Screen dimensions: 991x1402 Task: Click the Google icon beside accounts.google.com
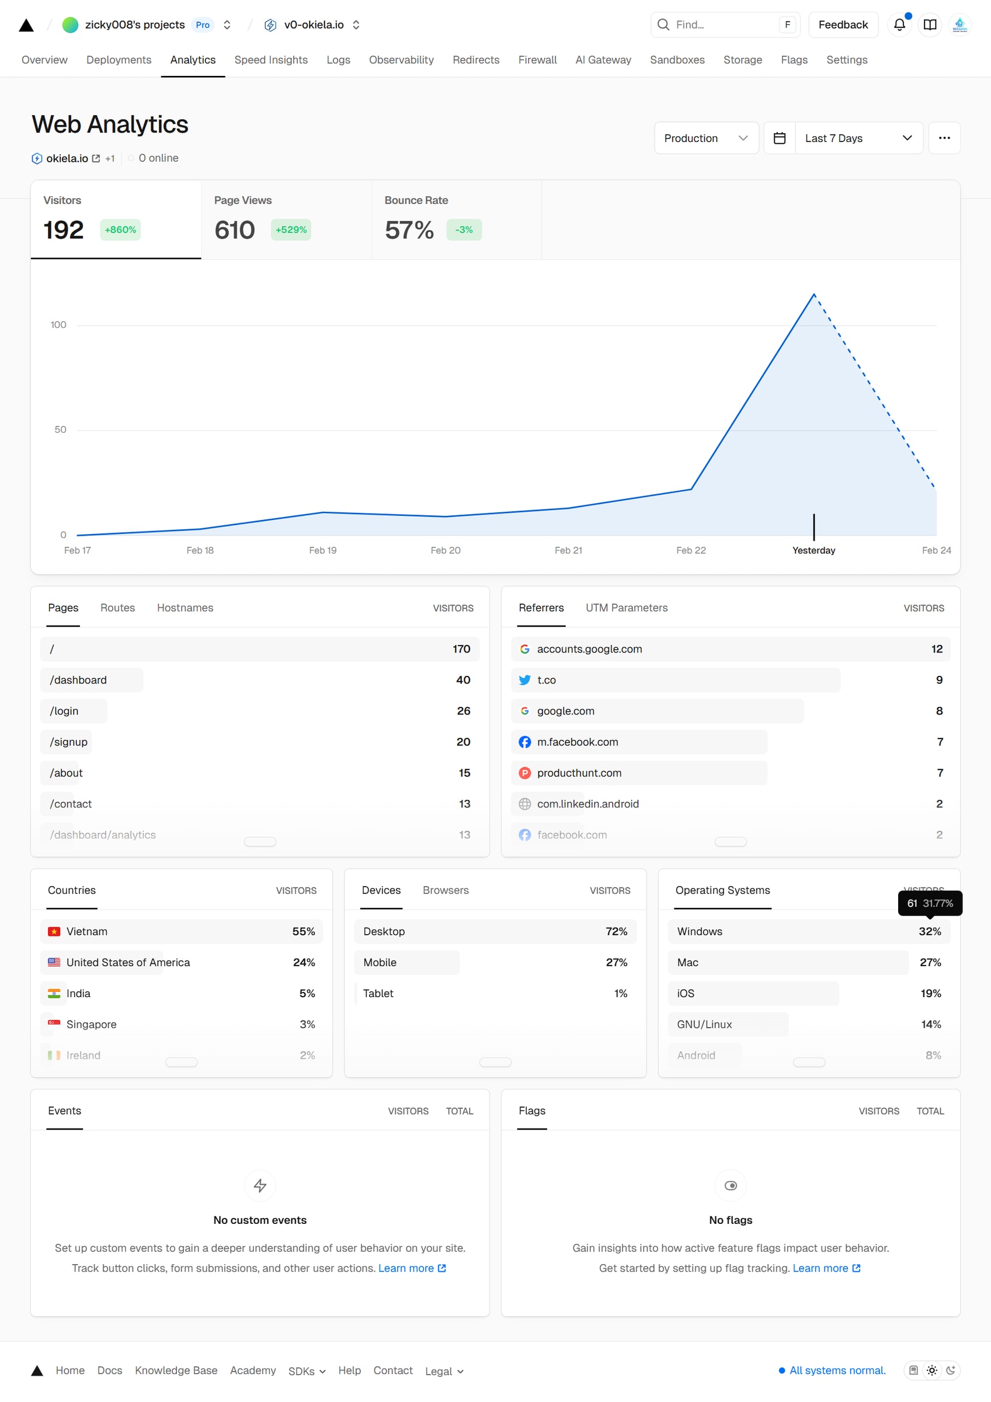click(x=524, y=649)
